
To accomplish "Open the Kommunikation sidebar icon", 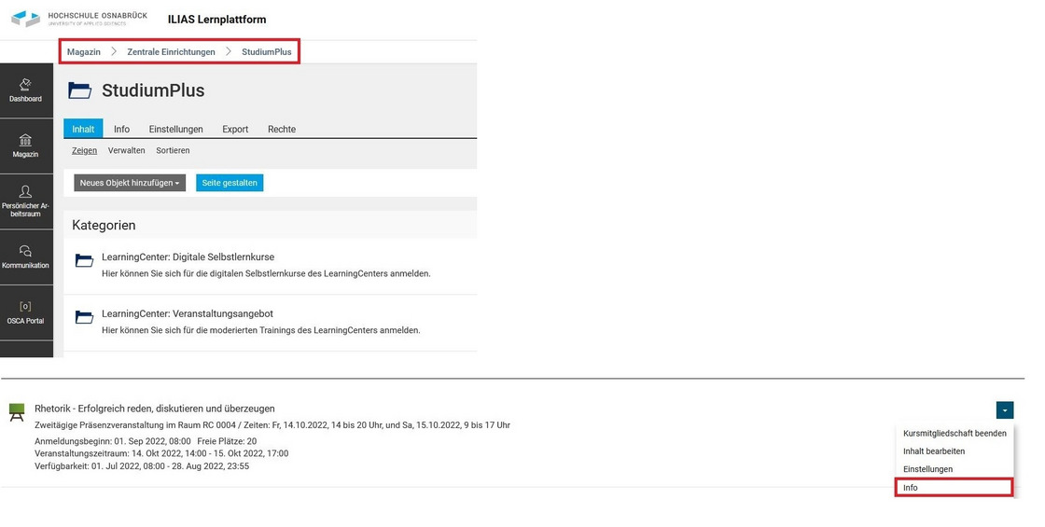I will (x=26, y=257).
